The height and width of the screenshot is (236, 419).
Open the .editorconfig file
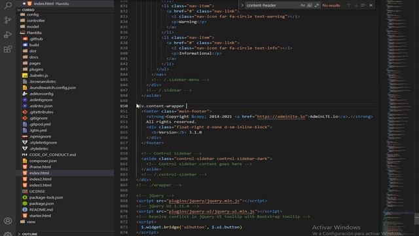coord(41,94)
